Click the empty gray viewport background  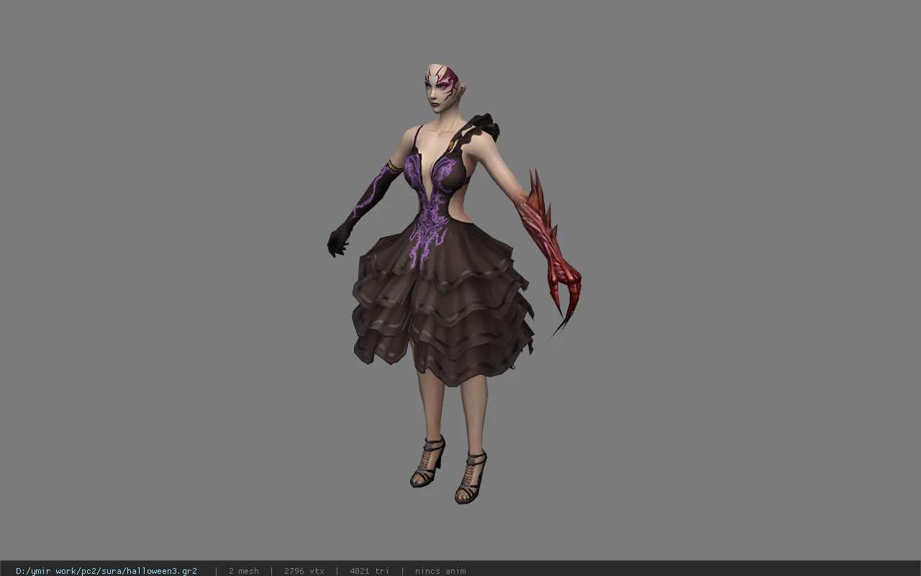click(x=720, y=288)
